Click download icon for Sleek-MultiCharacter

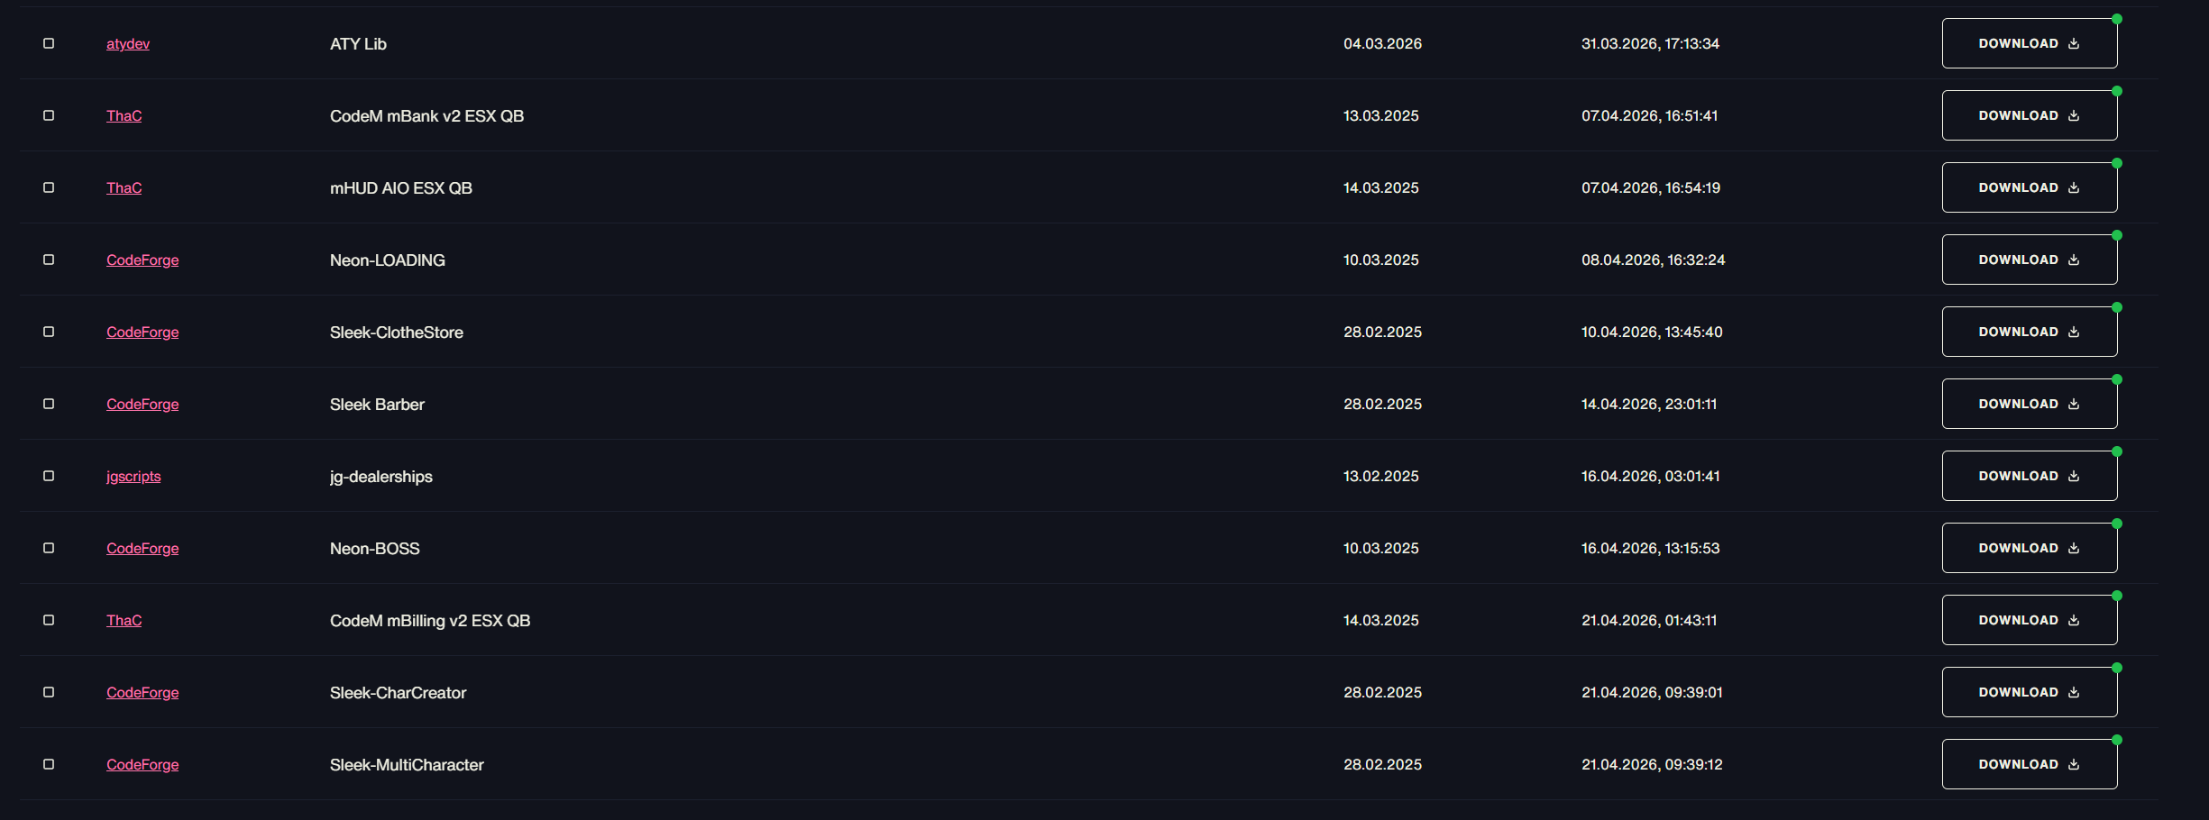(x=2074, y=764)
